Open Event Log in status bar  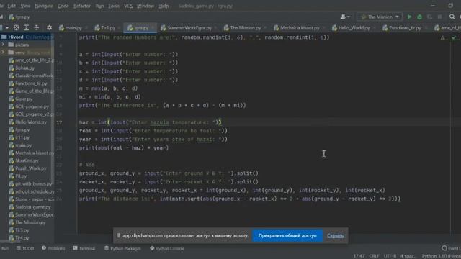tap(451, 248)
